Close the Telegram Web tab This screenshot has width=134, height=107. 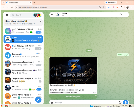[x=30, y=2]
